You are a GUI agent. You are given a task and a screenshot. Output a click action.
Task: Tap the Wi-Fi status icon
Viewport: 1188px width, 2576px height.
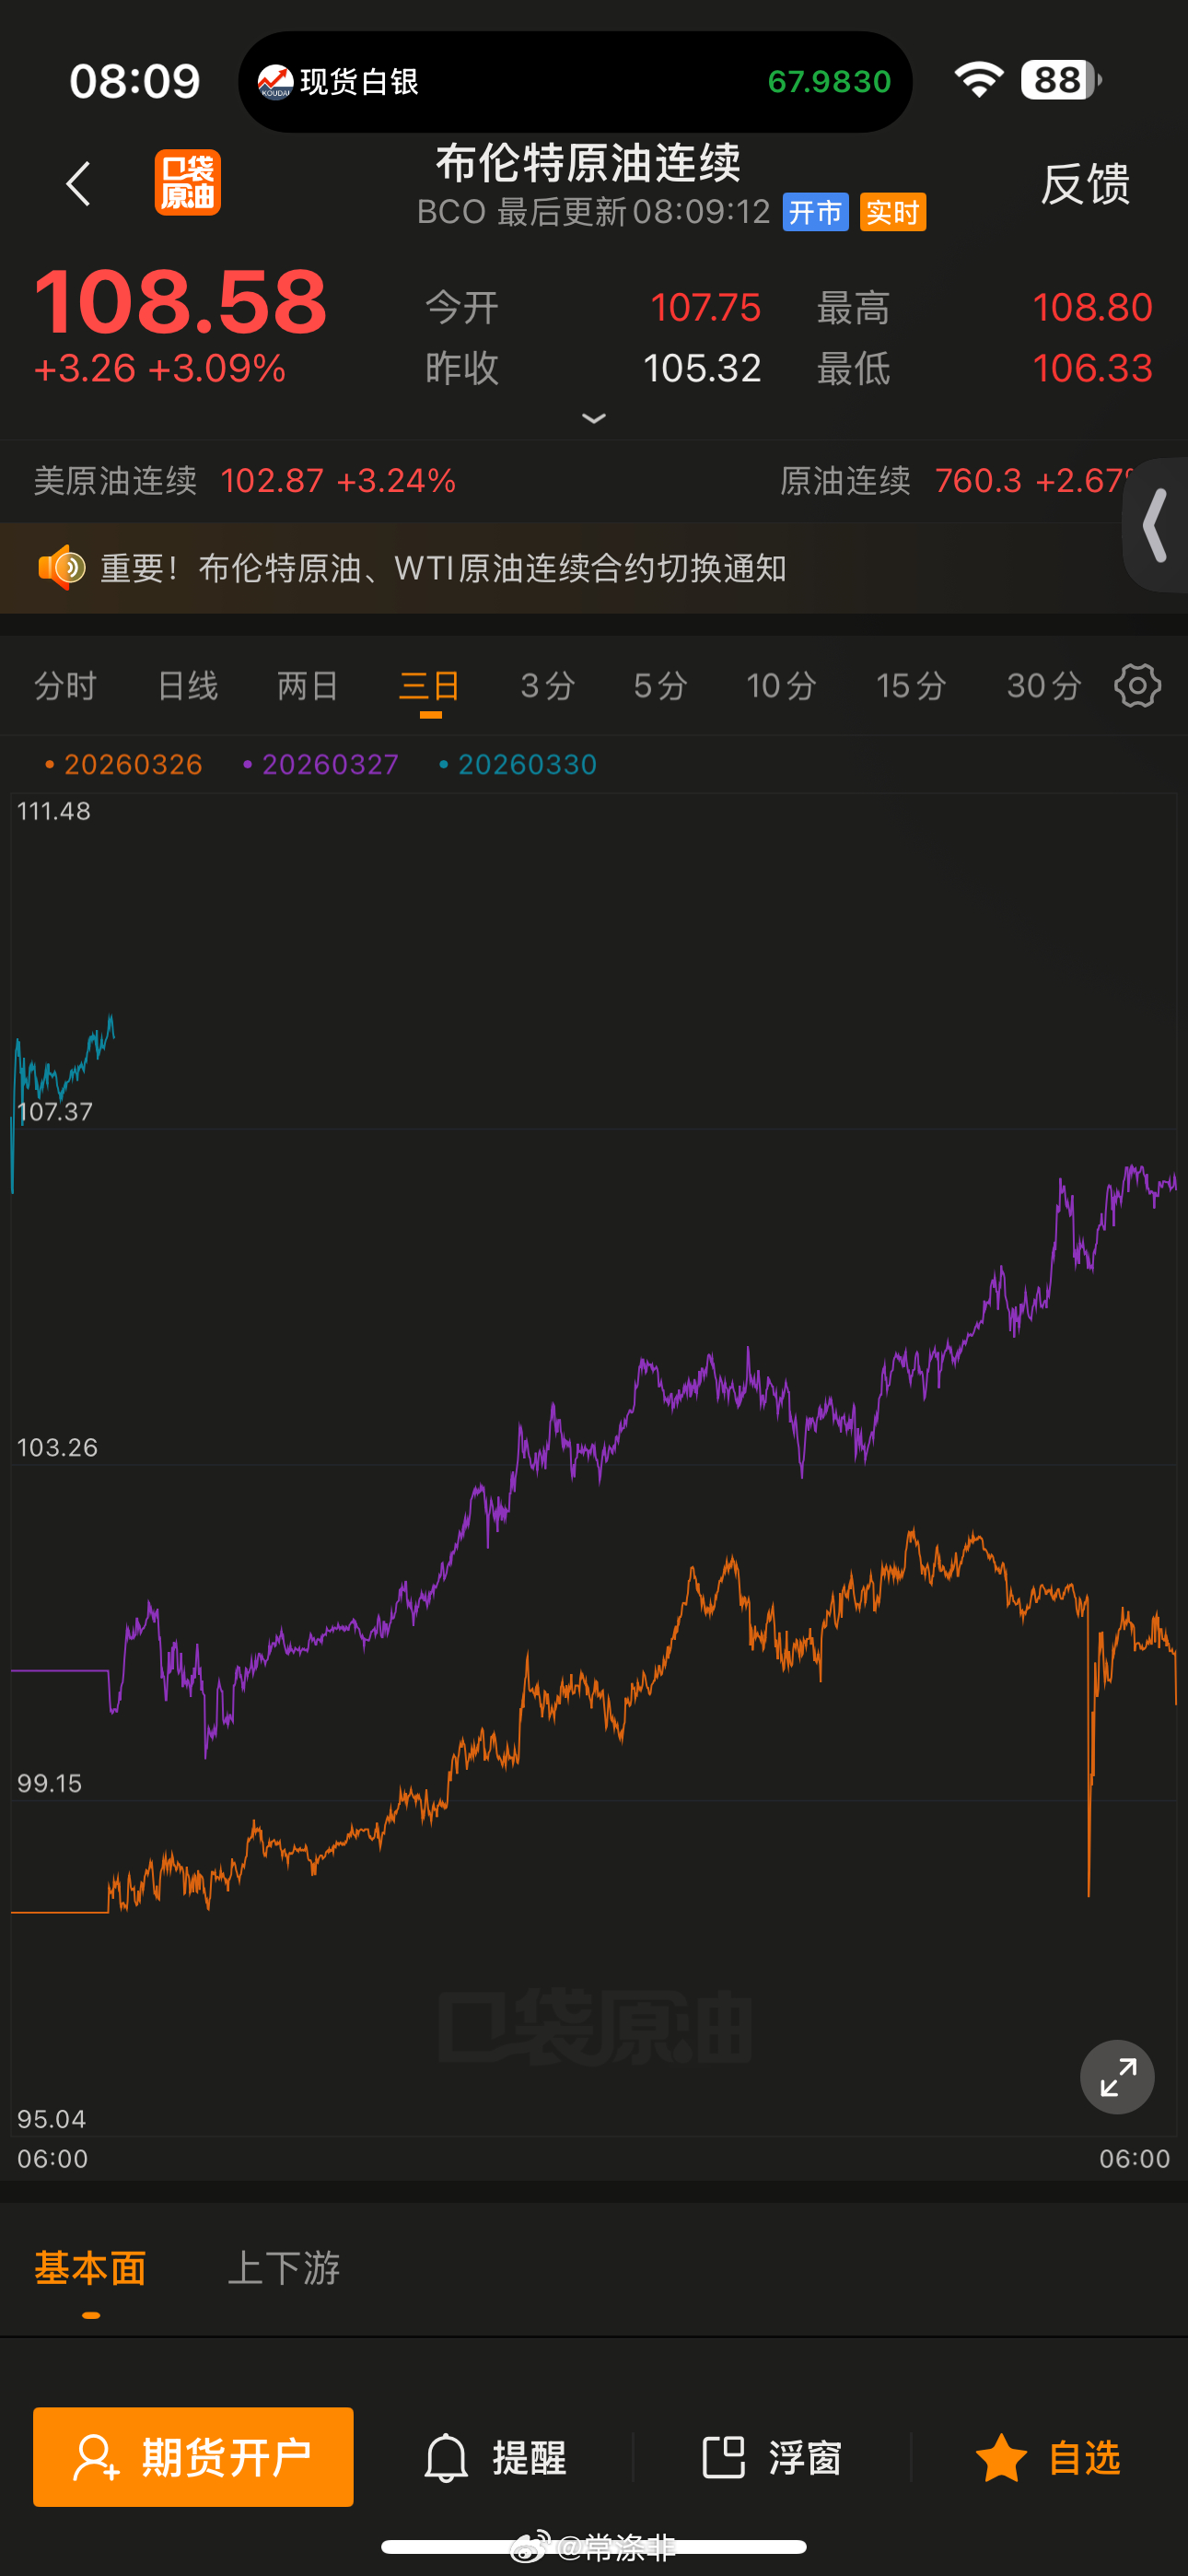[x=978, y=80]
